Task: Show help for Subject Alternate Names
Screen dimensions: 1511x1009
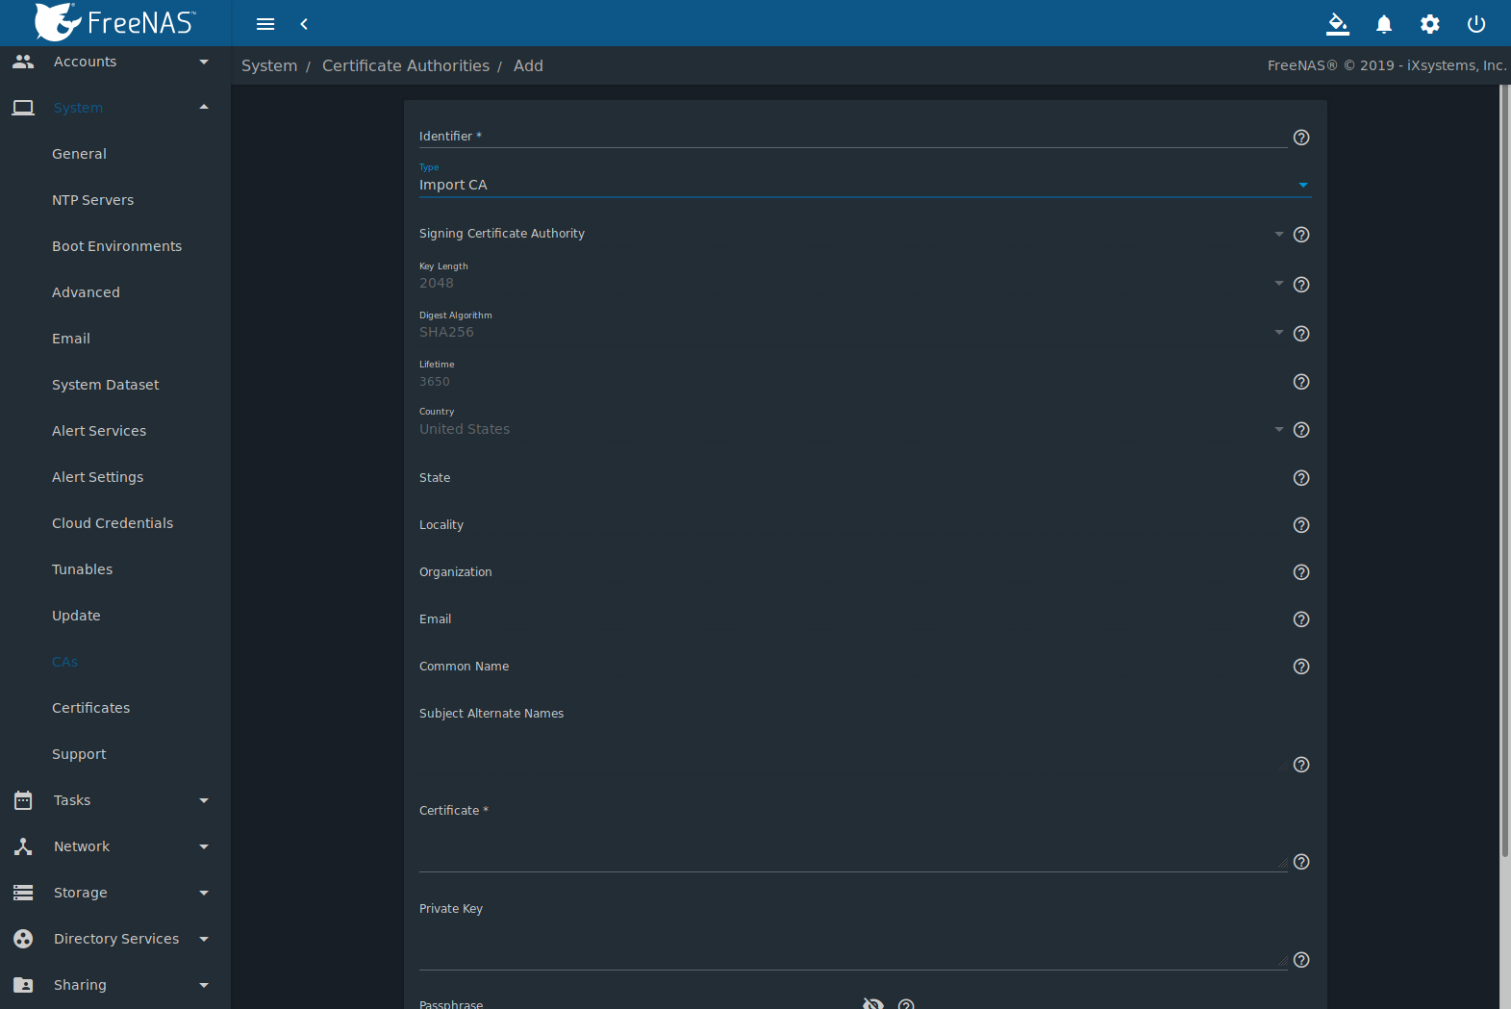Action: point(1301,765)
